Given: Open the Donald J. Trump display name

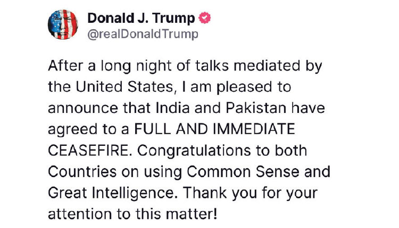Looking at the screenshot, I should pyautogui.click(x=141, y=18).
